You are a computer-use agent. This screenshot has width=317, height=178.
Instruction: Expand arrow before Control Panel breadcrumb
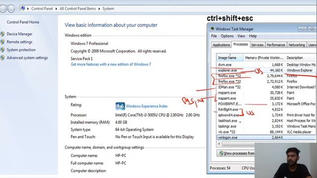pos(28,9)
